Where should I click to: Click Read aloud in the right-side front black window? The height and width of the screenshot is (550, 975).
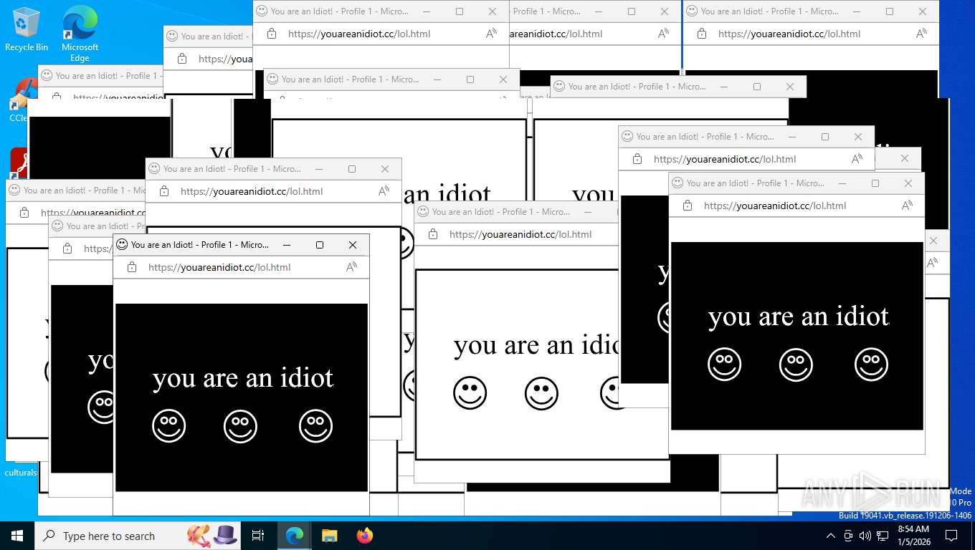907,206
